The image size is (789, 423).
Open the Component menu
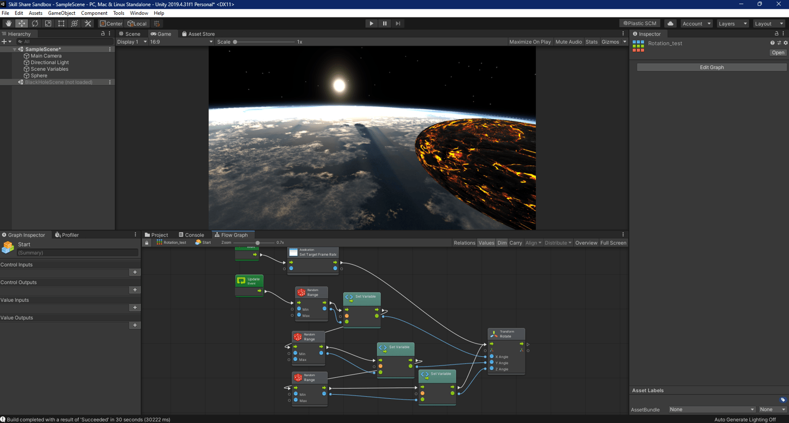point(94,13)
